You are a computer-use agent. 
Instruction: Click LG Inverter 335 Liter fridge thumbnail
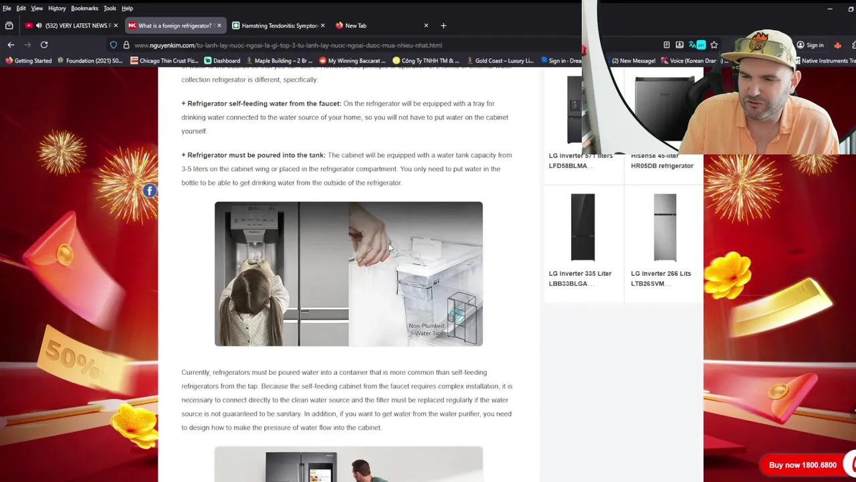[582, 228]
